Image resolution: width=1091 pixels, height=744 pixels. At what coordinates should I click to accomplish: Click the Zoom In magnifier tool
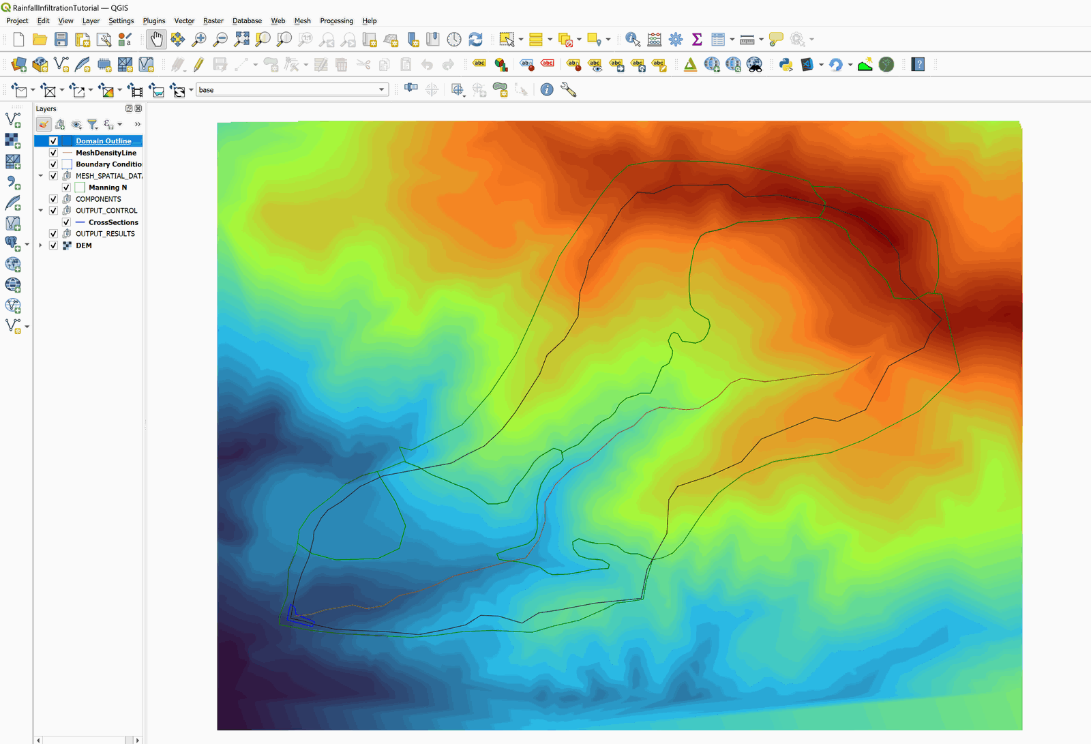coord(199,40)
